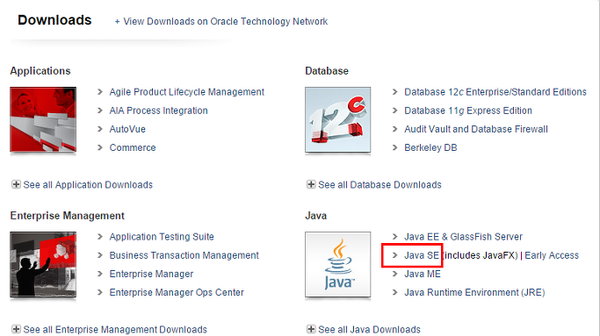Click the Java logo thumbnail
Screen dimensions: 600x336
tap(338, 264)
